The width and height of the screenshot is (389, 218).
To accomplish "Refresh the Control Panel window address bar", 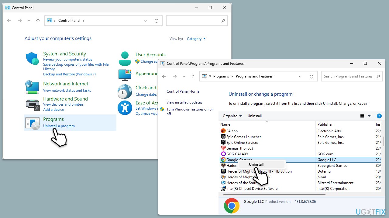I will [157, 21].
